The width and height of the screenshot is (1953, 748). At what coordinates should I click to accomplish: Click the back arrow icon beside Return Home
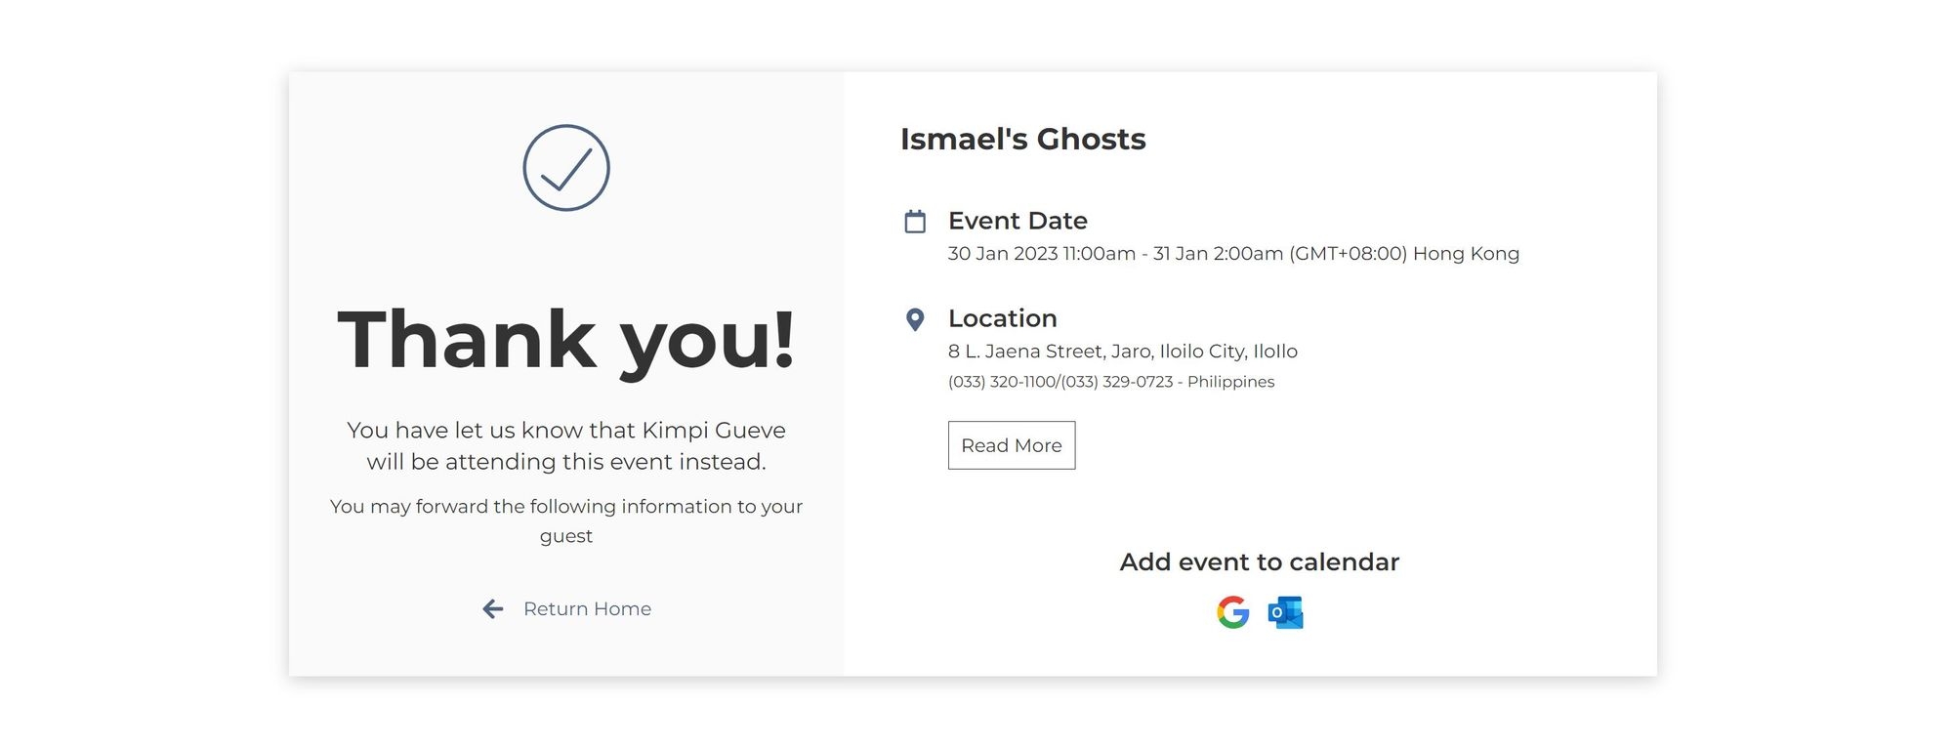(493, 609)
